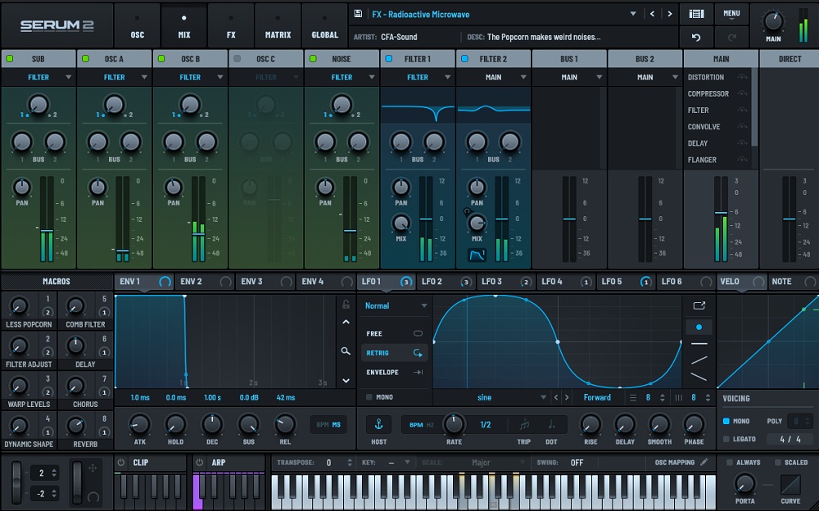
Task: Click the envelope lock icon
Action: tap(346, 305)
